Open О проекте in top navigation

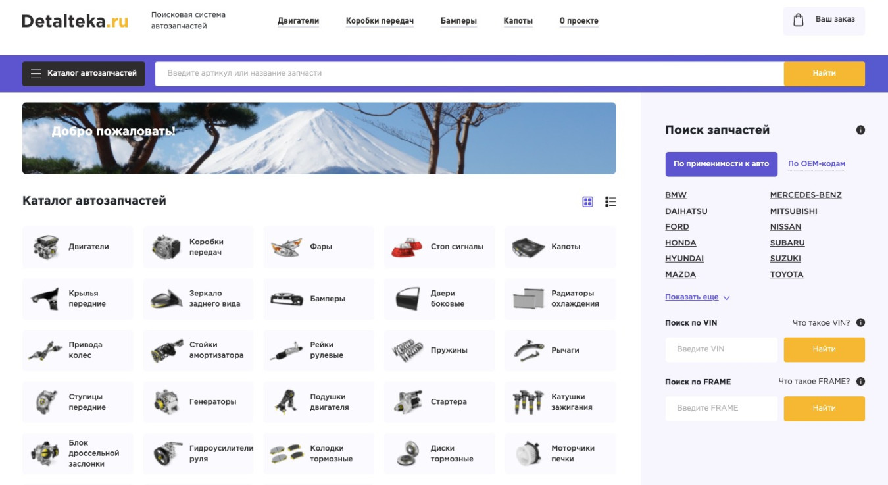pyautogui.click(x=579, y=21)
